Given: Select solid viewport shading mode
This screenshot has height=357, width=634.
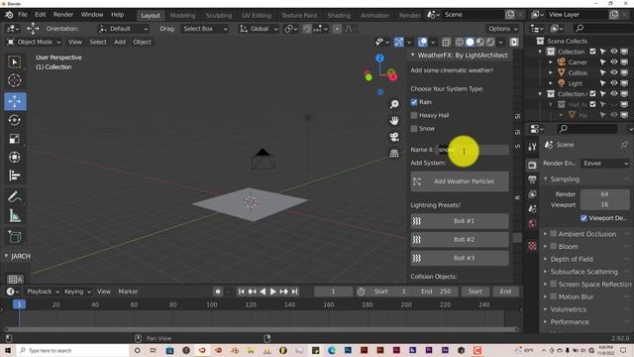Looking at the screenshot, I should click(x=470, y=42).
